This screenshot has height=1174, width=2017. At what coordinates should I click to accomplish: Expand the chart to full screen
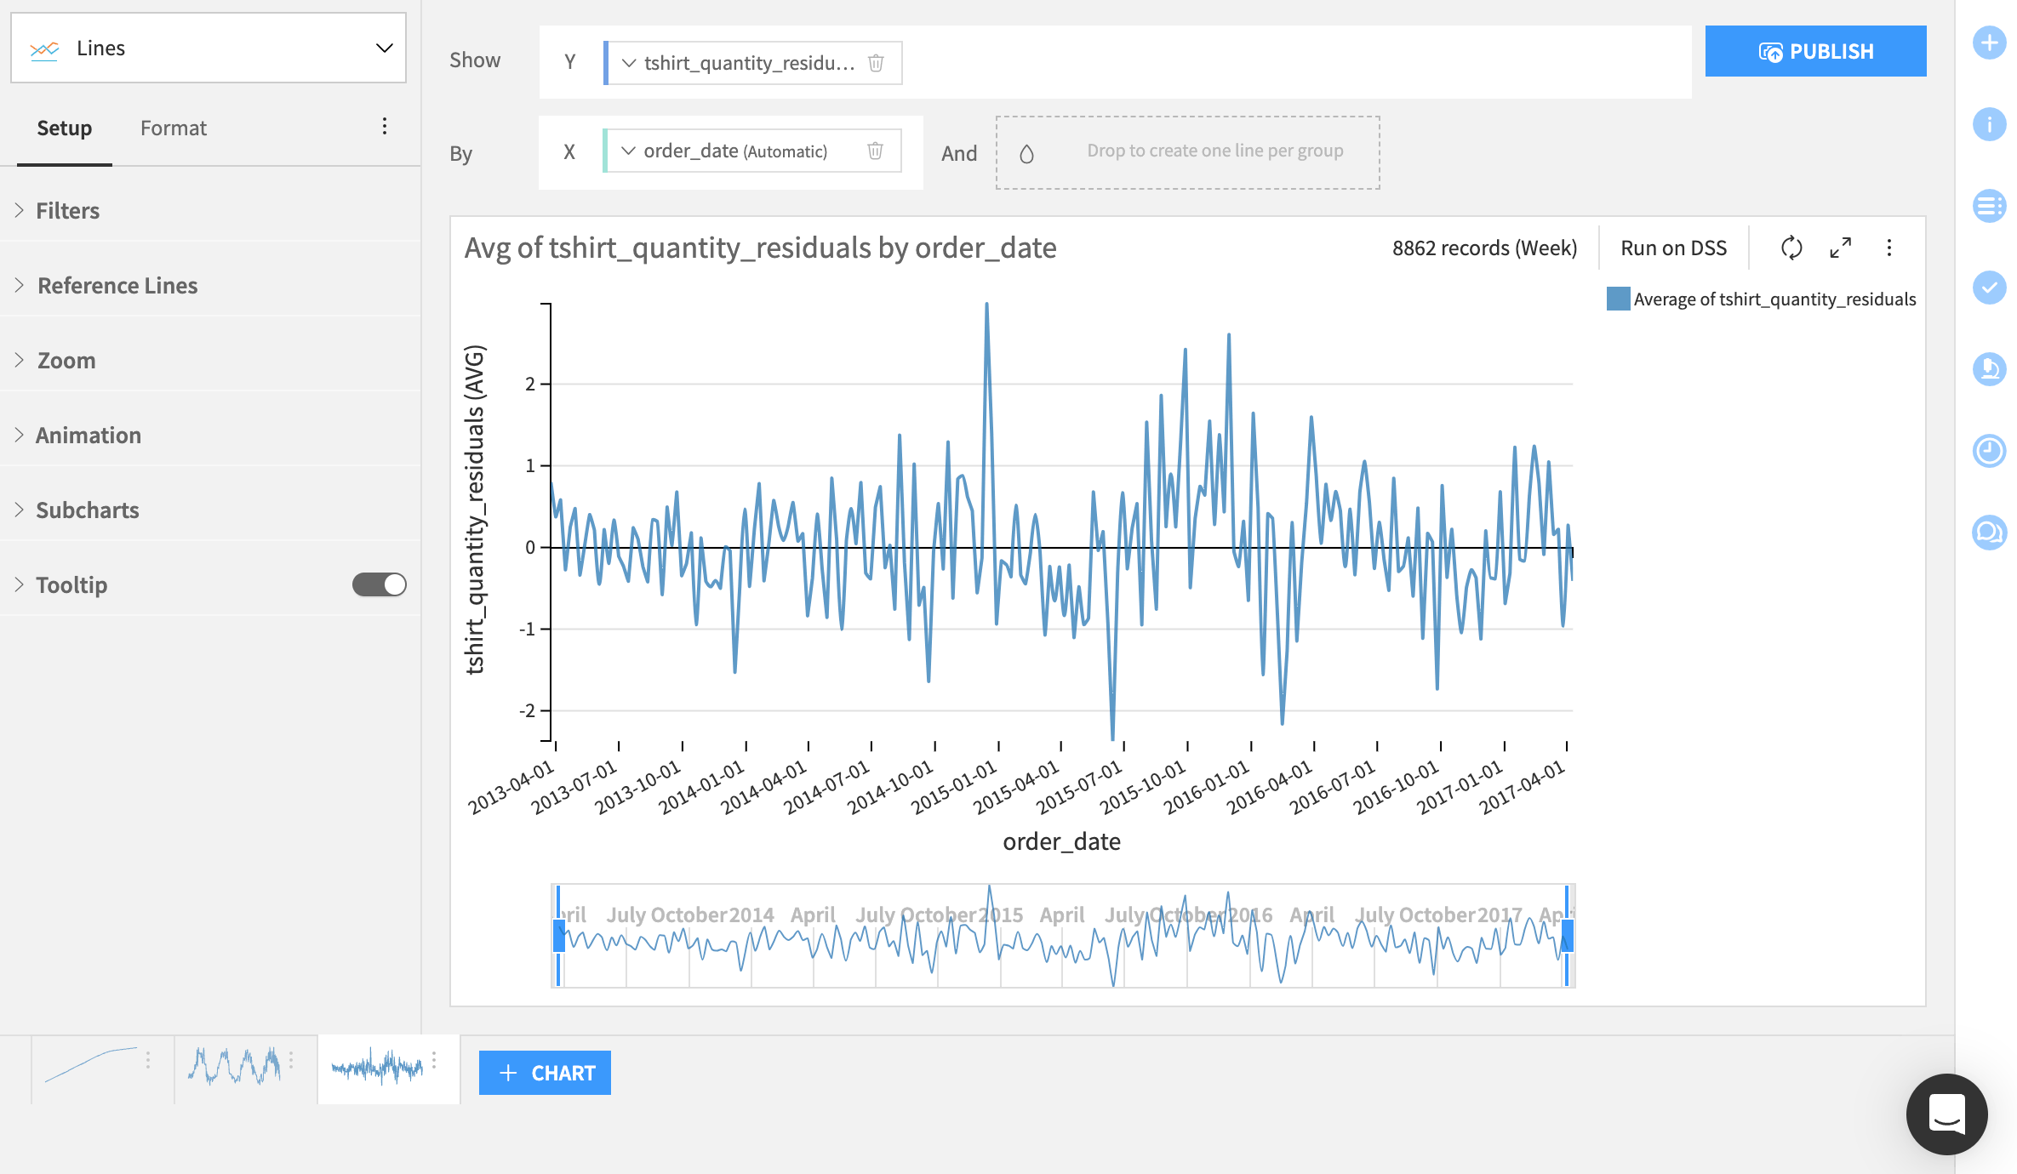[x=1840, y=248]
